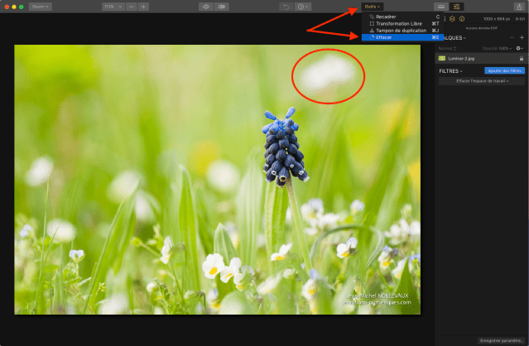Select the Effacer menu entry
The image size is (529, 346).
coord(401,37)
